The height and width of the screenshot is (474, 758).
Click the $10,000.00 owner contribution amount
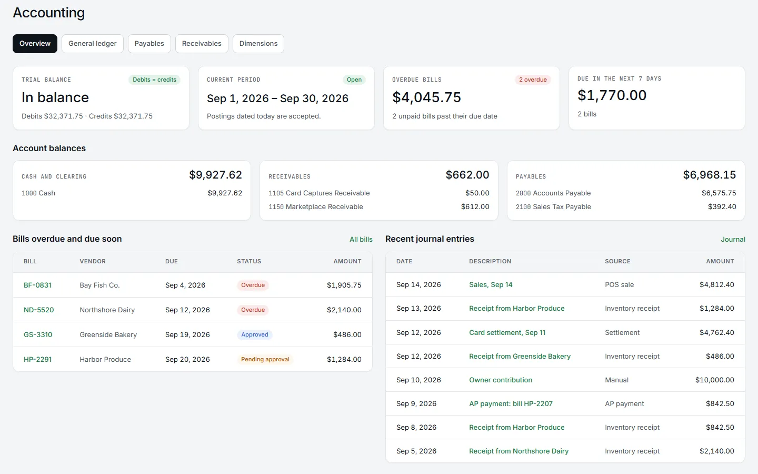[x=714, y=380]
